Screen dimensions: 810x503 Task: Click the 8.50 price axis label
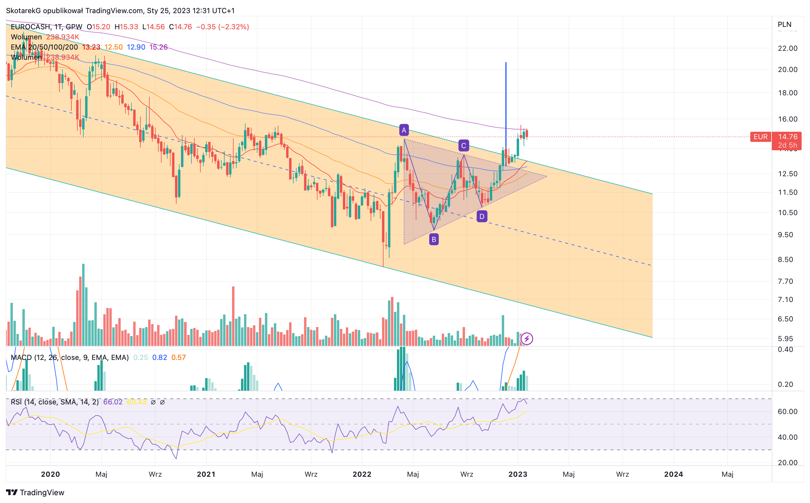pos(786,260)
